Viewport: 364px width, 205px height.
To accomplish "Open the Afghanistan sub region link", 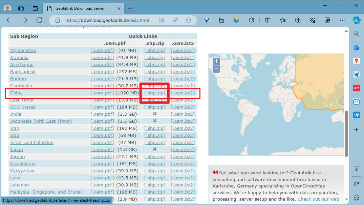I will coord(23,50).
